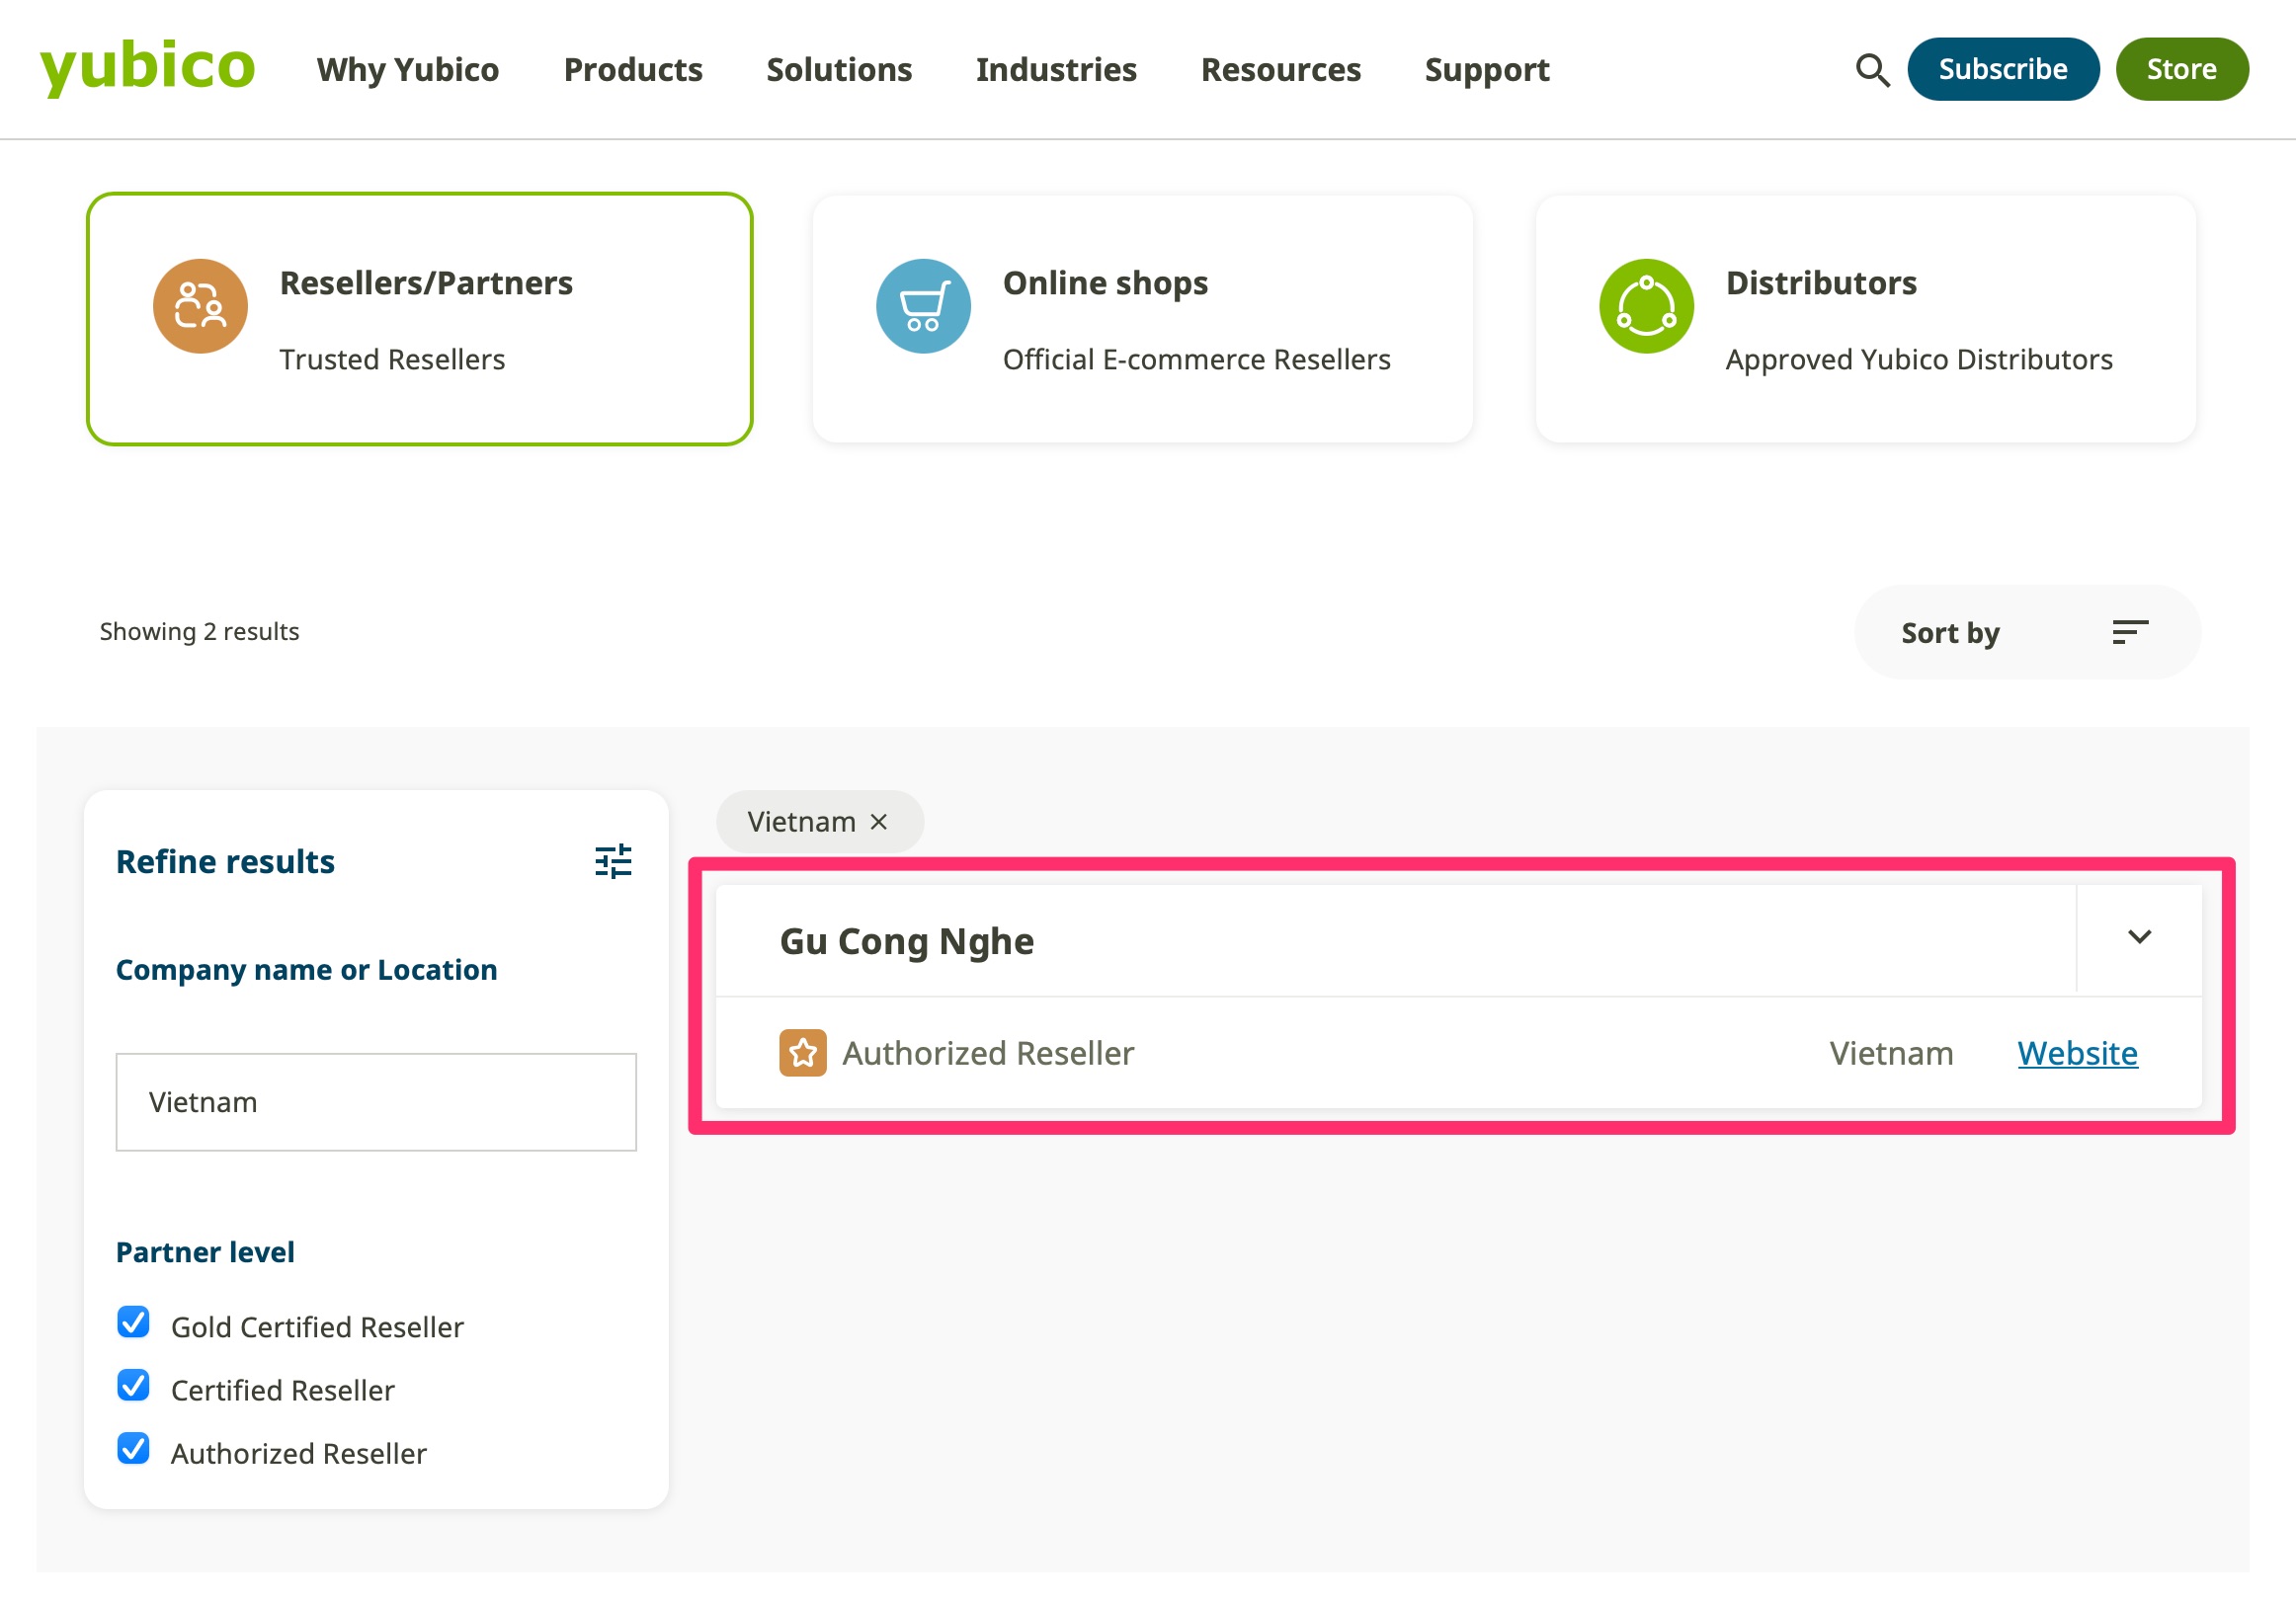The width and height of the screenshot is (2296, 1602).
Task: Click Official E-commerce Resellers subtitle
Action: (x=1196, y=359)
